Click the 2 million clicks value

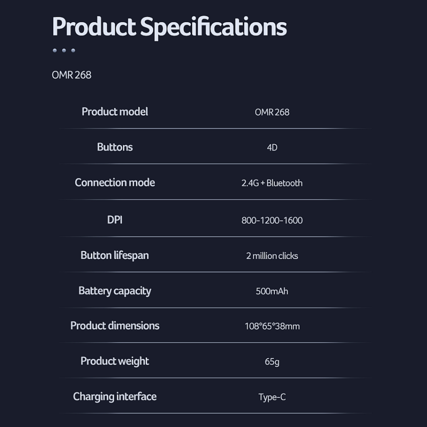(272, 256)
